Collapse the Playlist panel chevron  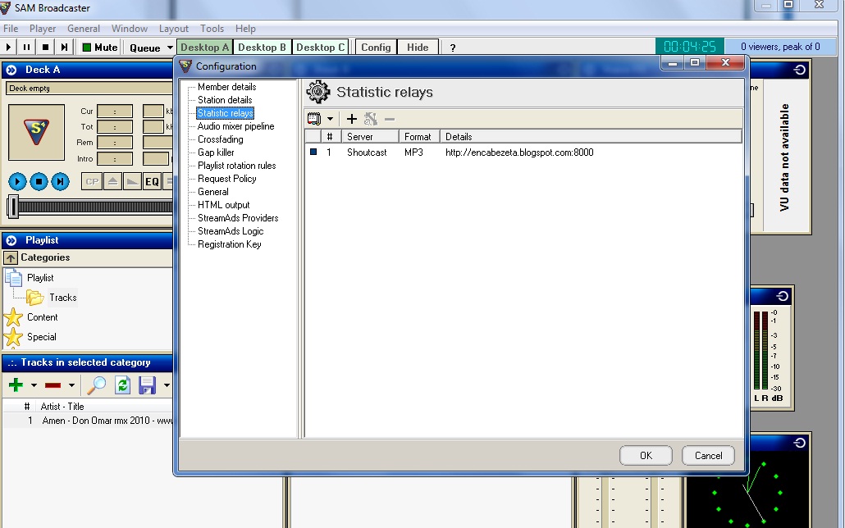[x=11, y=240]
